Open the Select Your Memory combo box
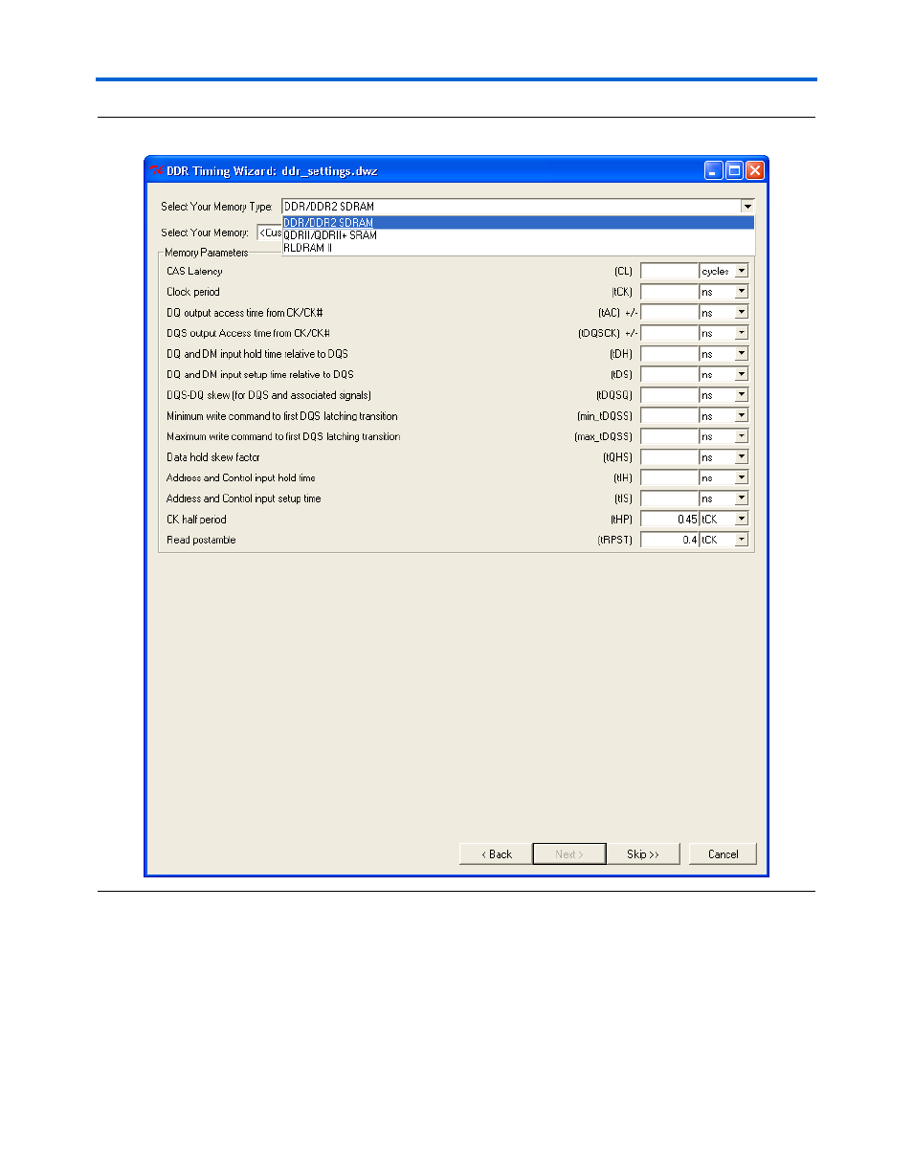Screen dimensions: 913x1174 click(x=269, y=233)
